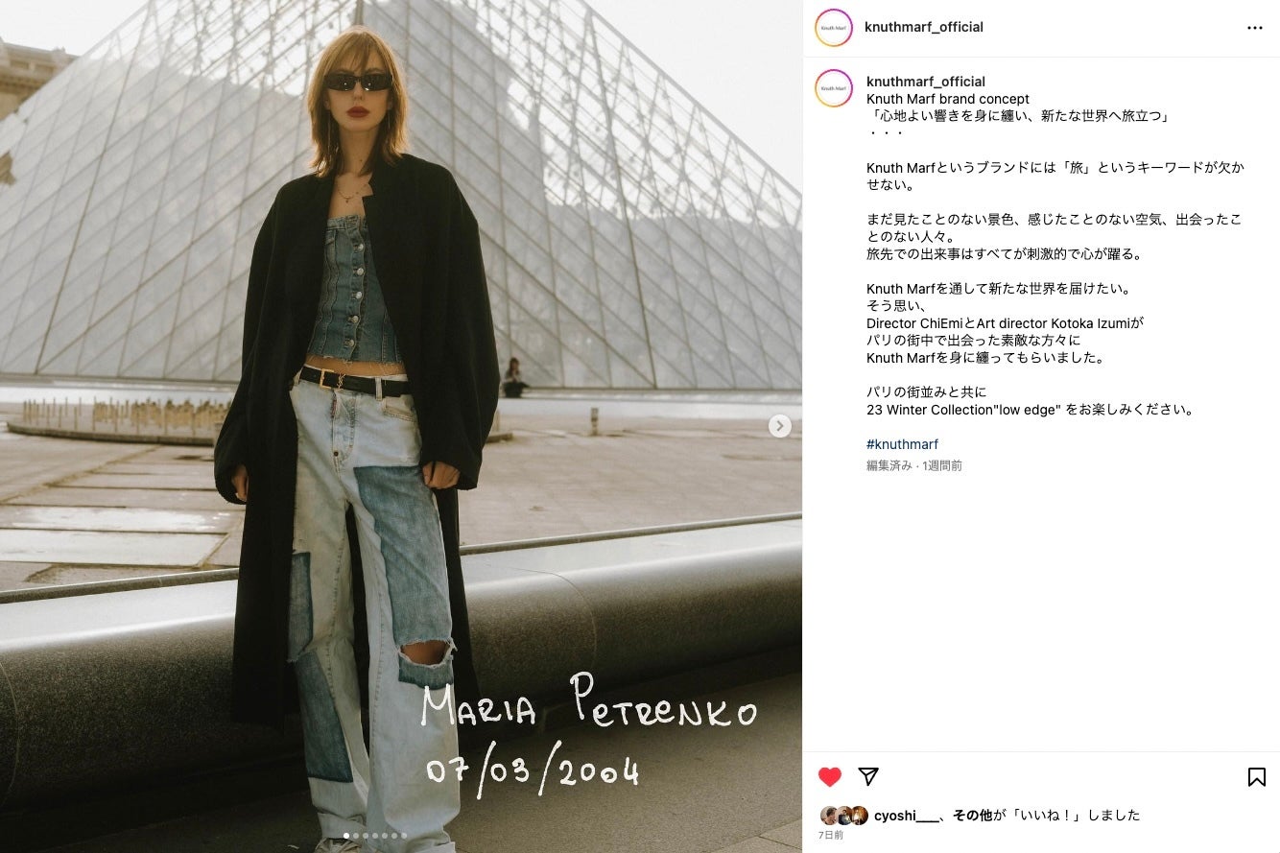Click the liker avatars beside cyoshi___
This screenshot has height=853, width=1280.
[844, 816]
